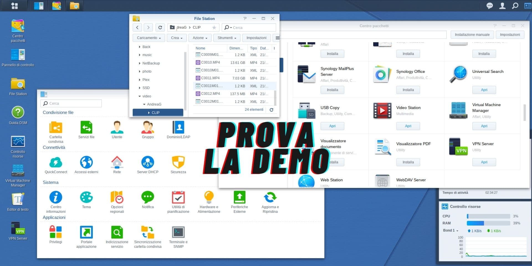Open the Crea dropdown in File Station

(177, 38)
